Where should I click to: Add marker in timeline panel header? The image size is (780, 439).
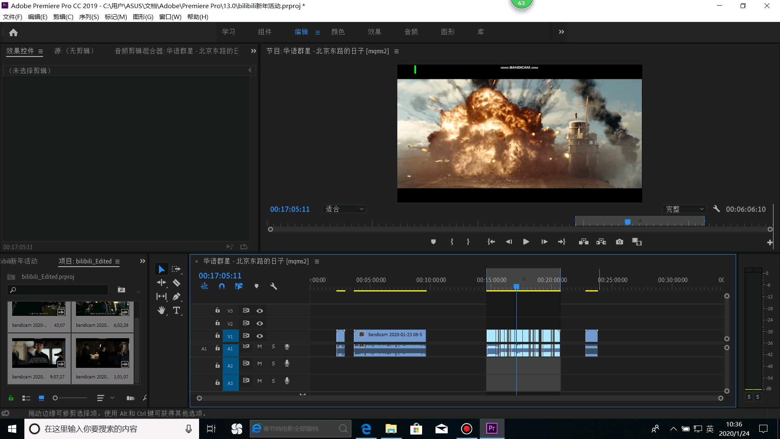pyautogui.click(x=256, y=286)
